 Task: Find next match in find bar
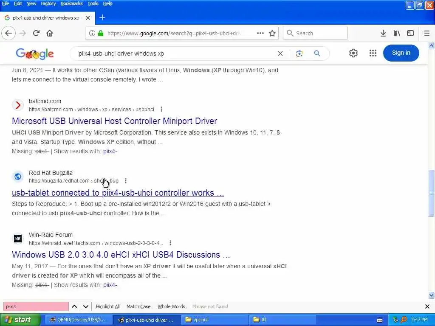click(x=86, y=306)
